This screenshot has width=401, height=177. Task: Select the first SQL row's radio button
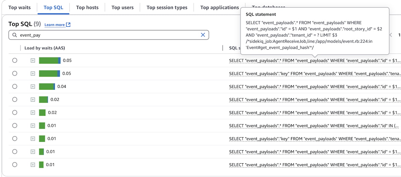[x=15, y=61]
